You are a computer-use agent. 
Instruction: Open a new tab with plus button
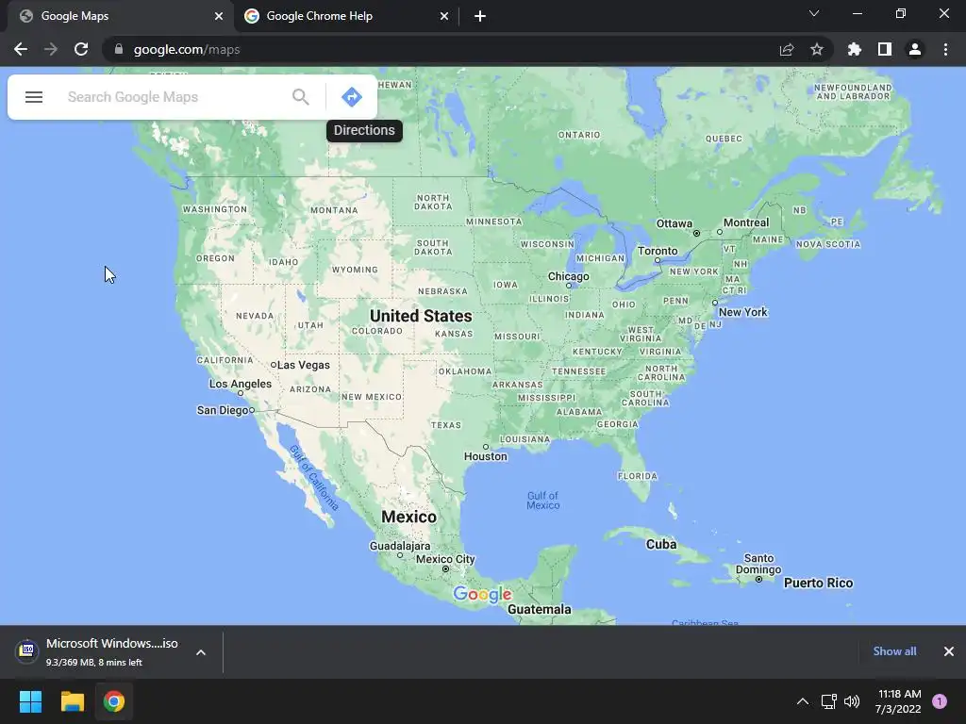(480, 16)
